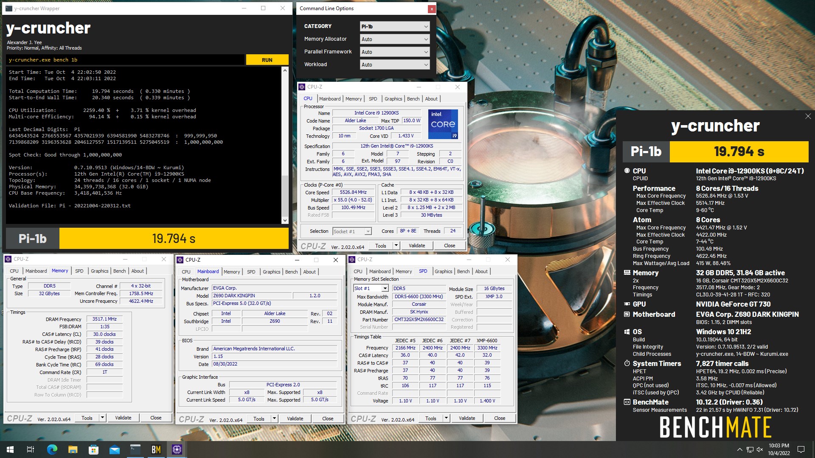Click DRAM Frequency value 3517.1 MHz
Image resolution: width=815 pixels, height=458 pixels.
pos(104,319)
